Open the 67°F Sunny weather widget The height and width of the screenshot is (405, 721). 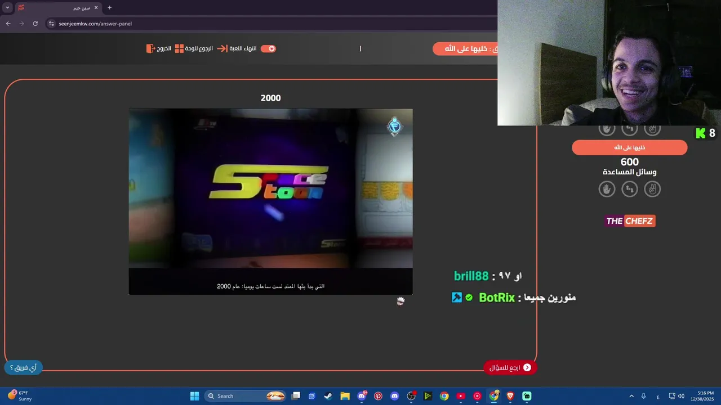point(20,396)
